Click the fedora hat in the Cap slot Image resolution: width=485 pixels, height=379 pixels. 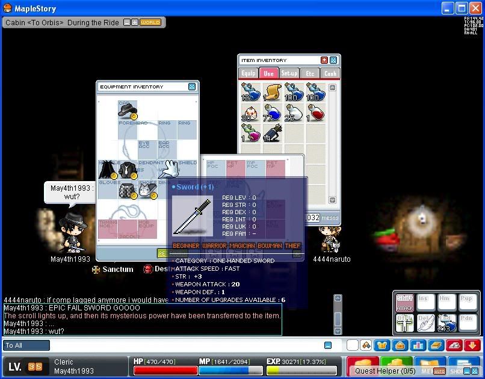[x=128, y=110]
